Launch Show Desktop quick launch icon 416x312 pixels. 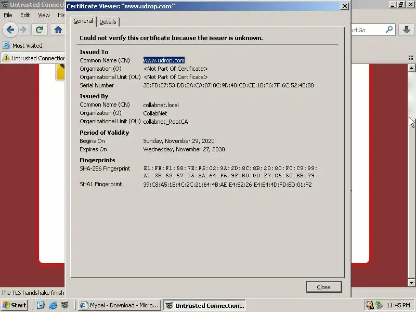click(x=41, y=305)
